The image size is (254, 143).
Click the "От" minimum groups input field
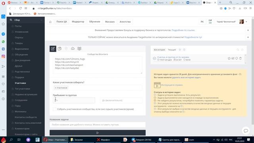click(x=74, y=100)
